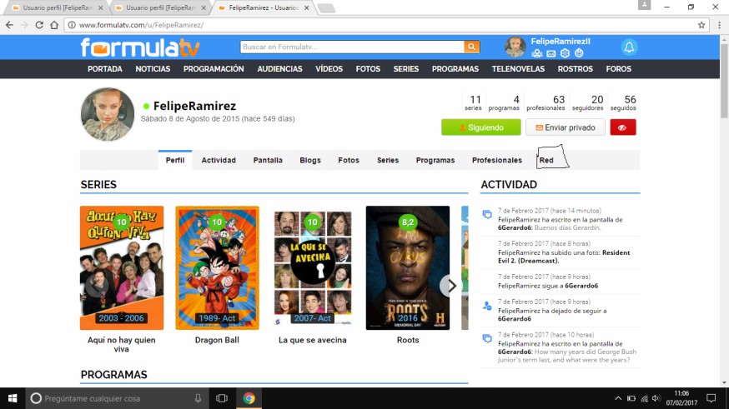
Task: Click the orange search magnifier button
Action: (x=472, y=47)
